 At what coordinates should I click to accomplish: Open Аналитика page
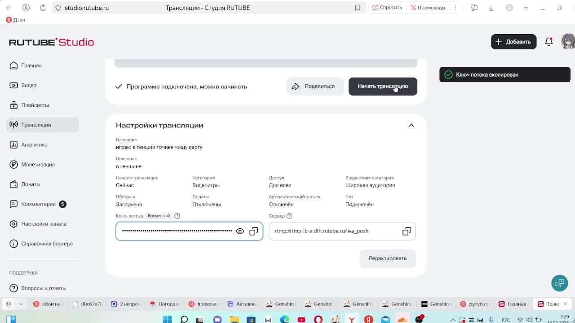pyautogui.click(x=43, y=144)
